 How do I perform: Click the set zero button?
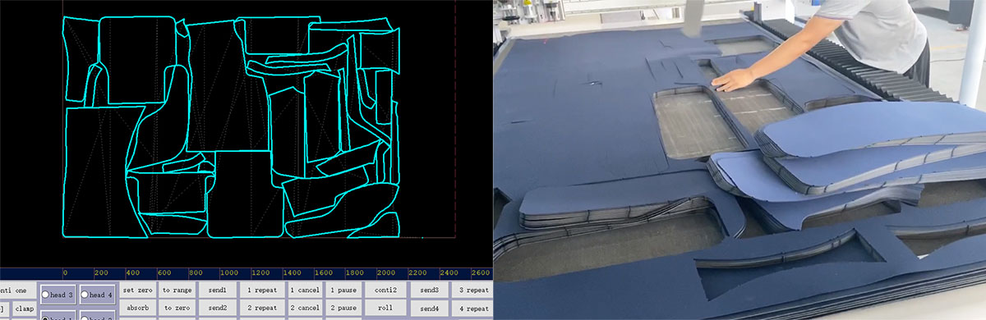tap(137, 290)
